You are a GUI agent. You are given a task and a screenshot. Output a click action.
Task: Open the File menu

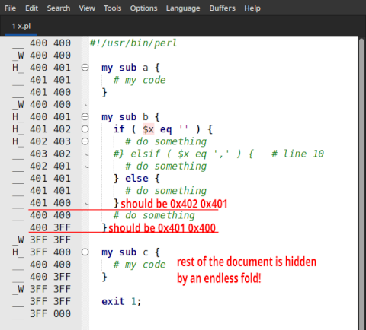10,8
